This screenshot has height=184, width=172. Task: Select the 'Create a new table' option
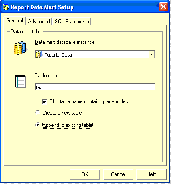click(x=38, y=113)
